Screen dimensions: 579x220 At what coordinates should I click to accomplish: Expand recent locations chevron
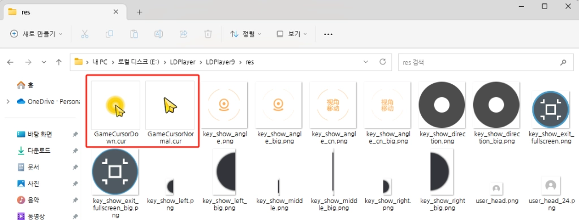44,62
